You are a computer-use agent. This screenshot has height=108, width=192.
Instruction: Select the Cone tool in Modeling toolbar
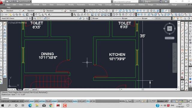97,11
